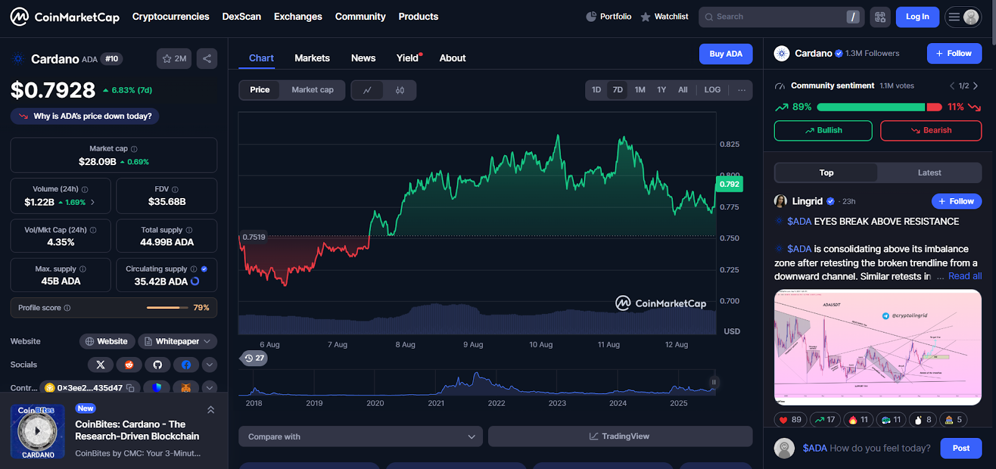Switch to the Markets tab
This screenshot has height=469, width=996.
[312, 58]
